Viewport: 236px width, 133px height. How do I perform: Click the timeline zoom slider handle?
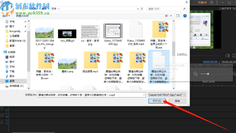pyautogui.click(x=208, y=74)
